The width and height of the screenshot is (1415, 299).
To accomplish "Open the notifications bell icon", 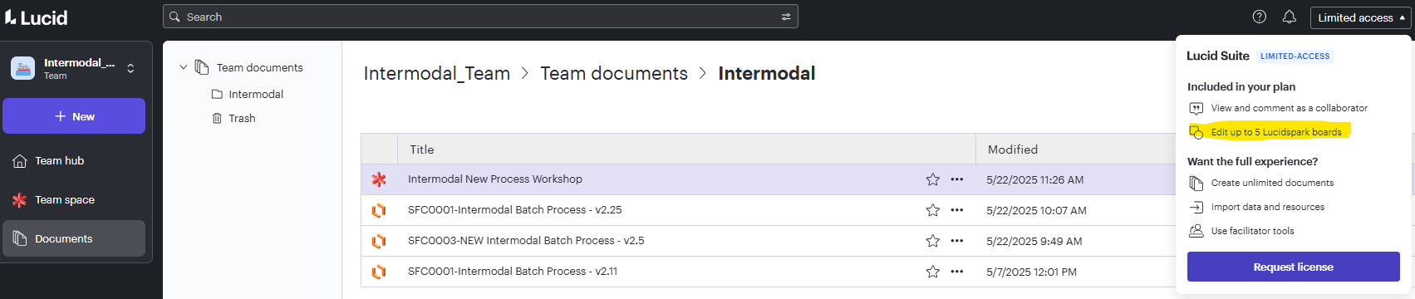I will (1290, 17).
